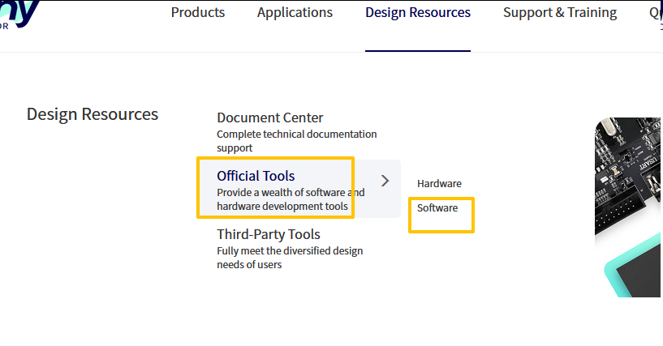Image resolution: width=663 pixels, height=346 pixels.
Task: Open the Document Center title link
Action: click(x=269, y=118)
